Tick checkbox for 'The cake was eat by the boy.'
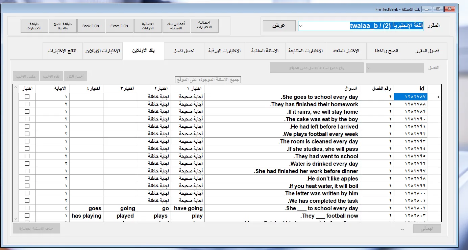468x250 pixels. click(x=27, y=119)
